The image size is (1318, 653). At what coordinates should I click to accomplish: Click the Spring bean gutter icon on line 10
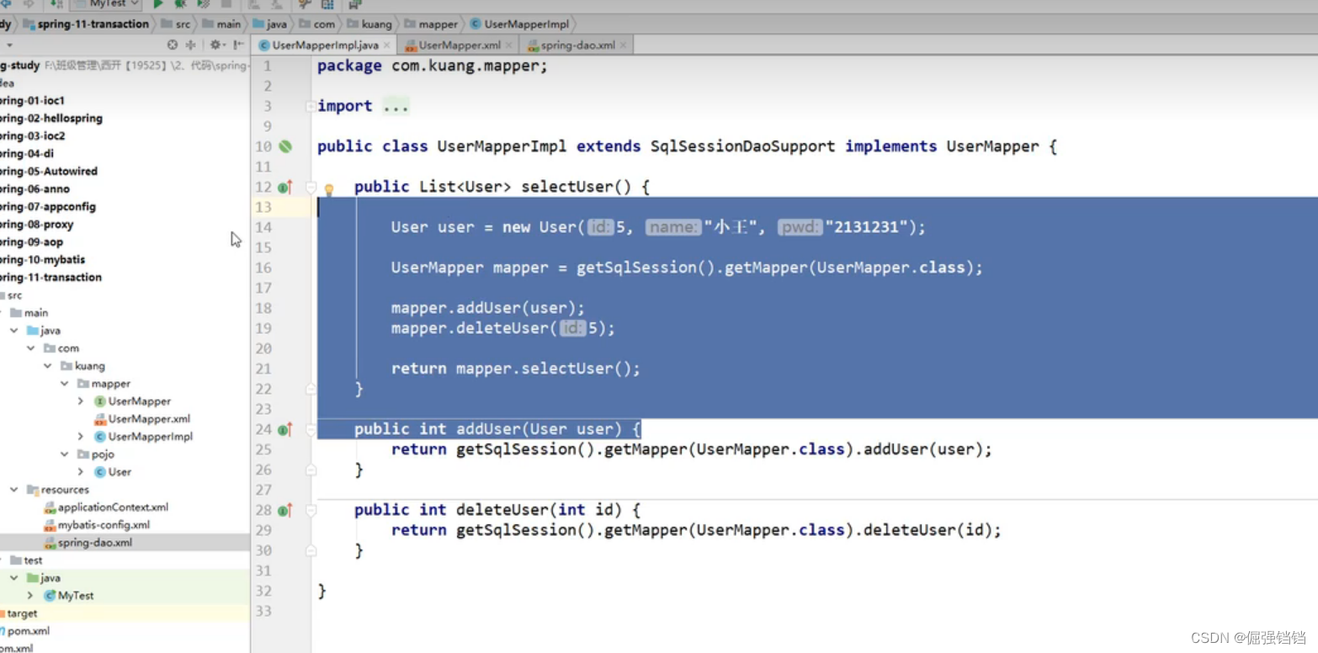point(285,146)
